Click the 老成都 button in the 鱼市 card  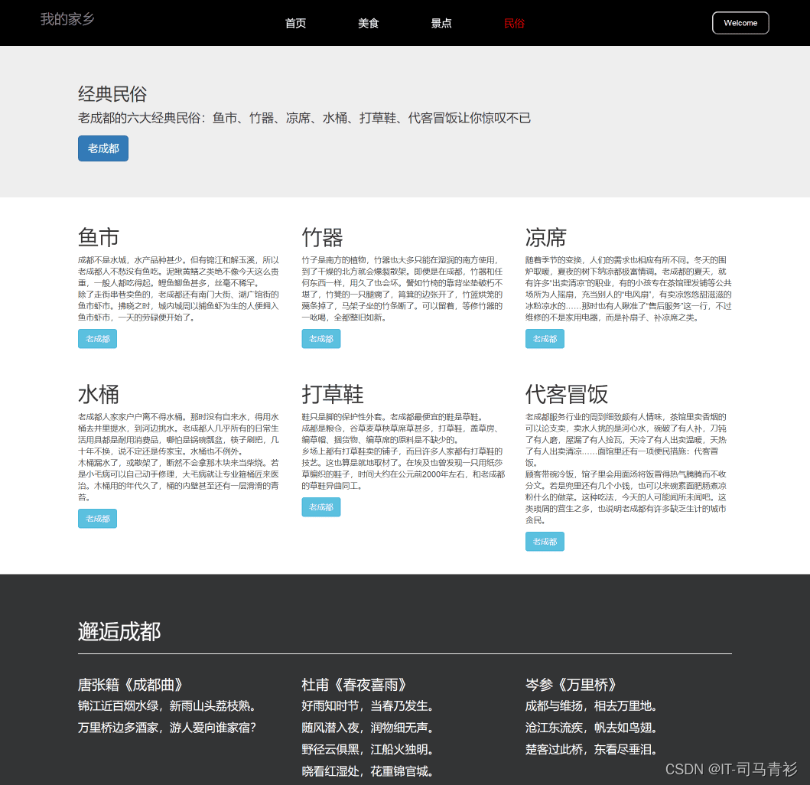[x=97, y=338]
